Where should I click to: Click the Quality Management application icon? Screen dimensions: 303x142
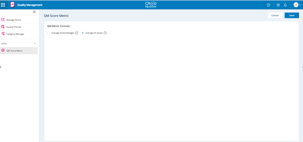[x=12, y=5]
